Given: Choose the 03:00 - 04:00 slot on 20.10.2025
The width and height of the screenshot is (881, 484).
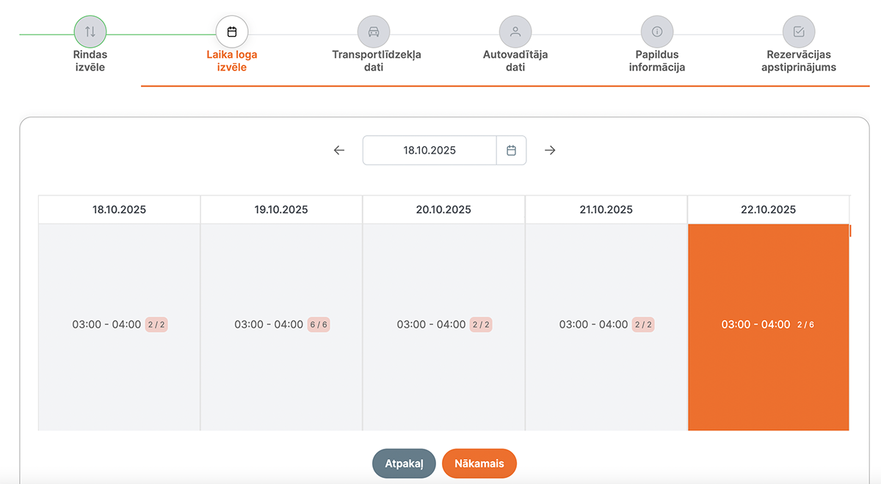Looking at the screenshot, I should (443, 325).
